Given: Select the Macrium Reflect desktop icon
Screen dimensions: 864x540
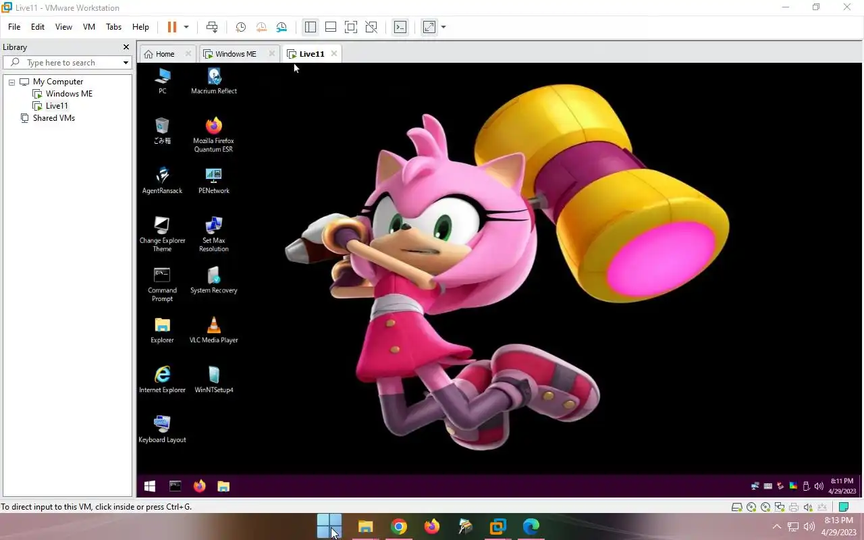Looking at the screenshot, I should (x=214, y=80).
